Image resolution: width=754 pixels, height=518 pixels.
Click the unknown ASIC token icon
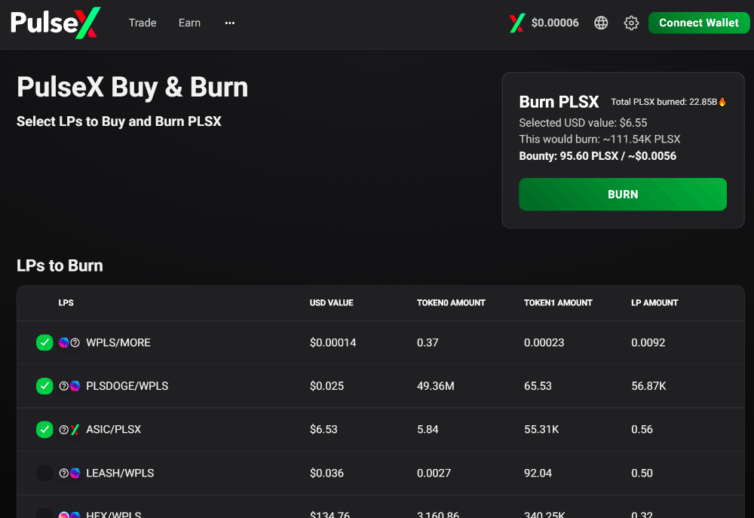63,430
